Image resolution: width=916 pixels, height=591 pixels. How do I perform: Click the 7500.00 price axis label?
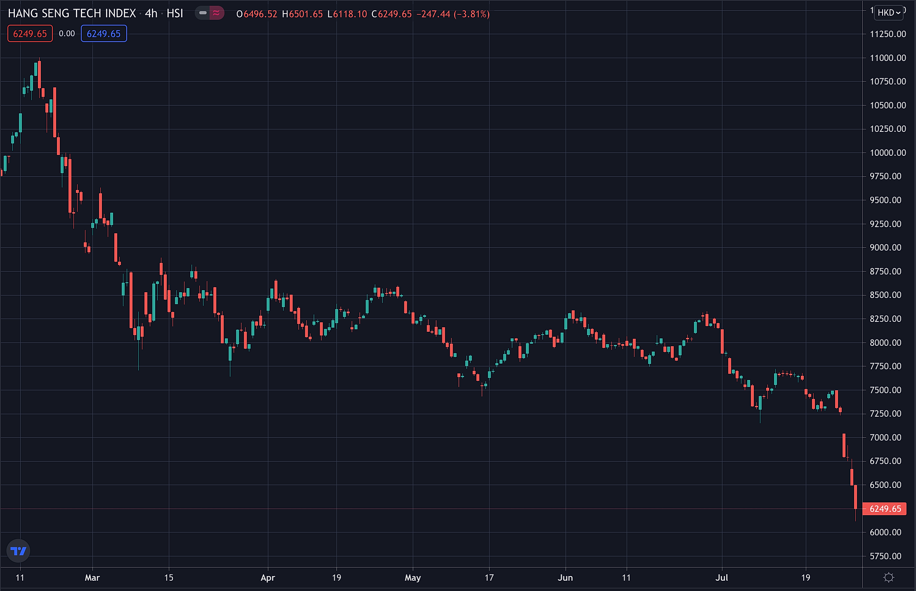[885, 390]
